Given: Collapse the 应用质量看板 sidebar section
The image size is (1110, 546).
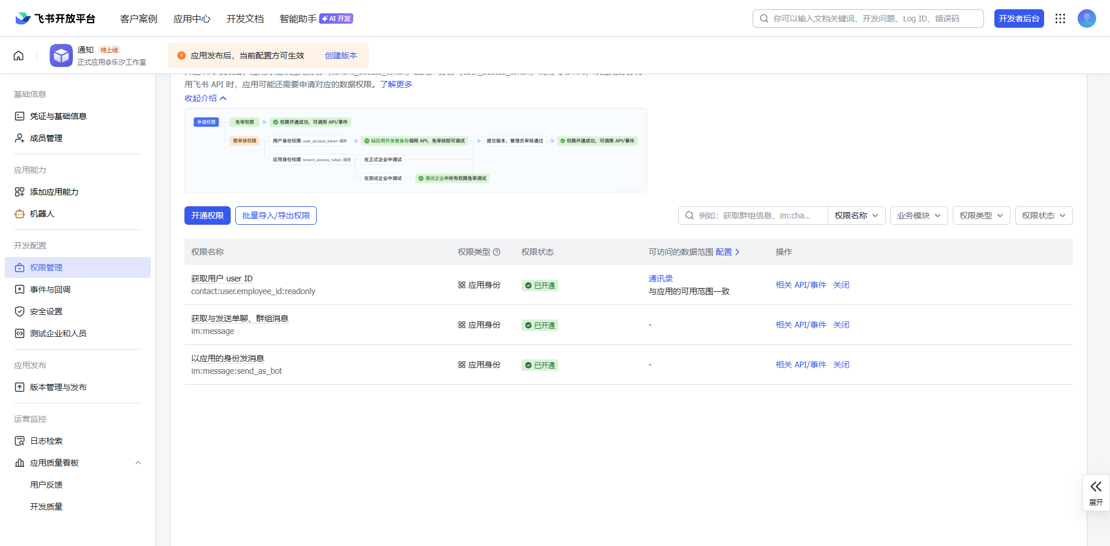Looking at the screenshot, I should (x=138, y=463).
